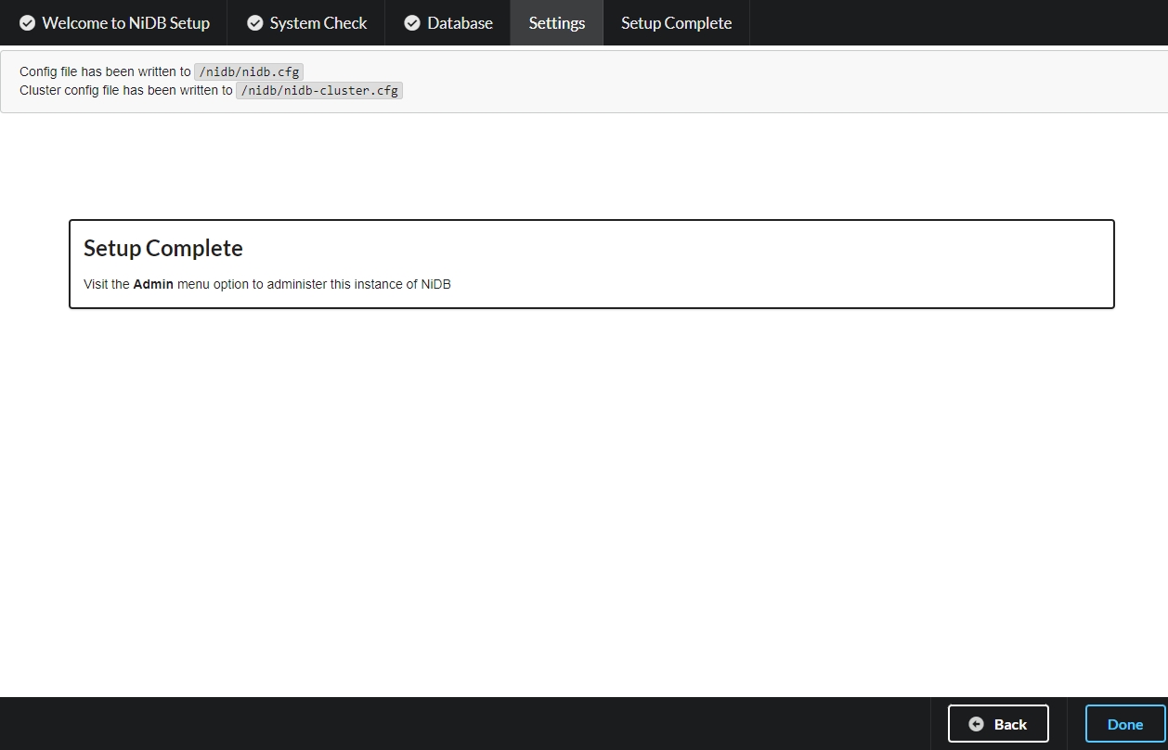The image size is (1168, 750).
Task: Click the Done button
Action: pyautogui.click(x=1124, y=724)
